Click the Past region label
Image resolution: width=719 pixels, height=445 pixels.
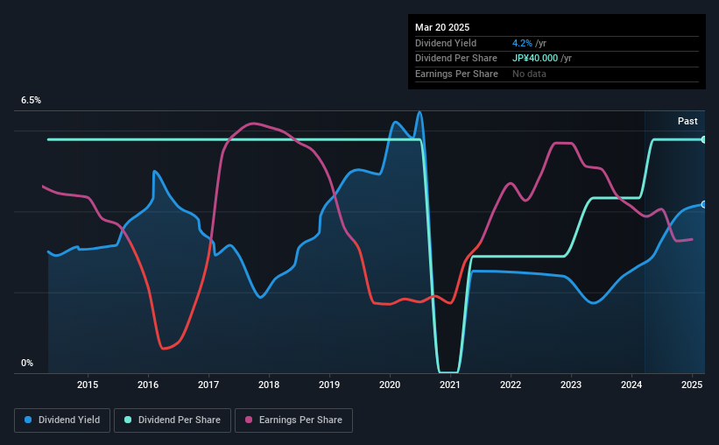[x=687, y=121]
